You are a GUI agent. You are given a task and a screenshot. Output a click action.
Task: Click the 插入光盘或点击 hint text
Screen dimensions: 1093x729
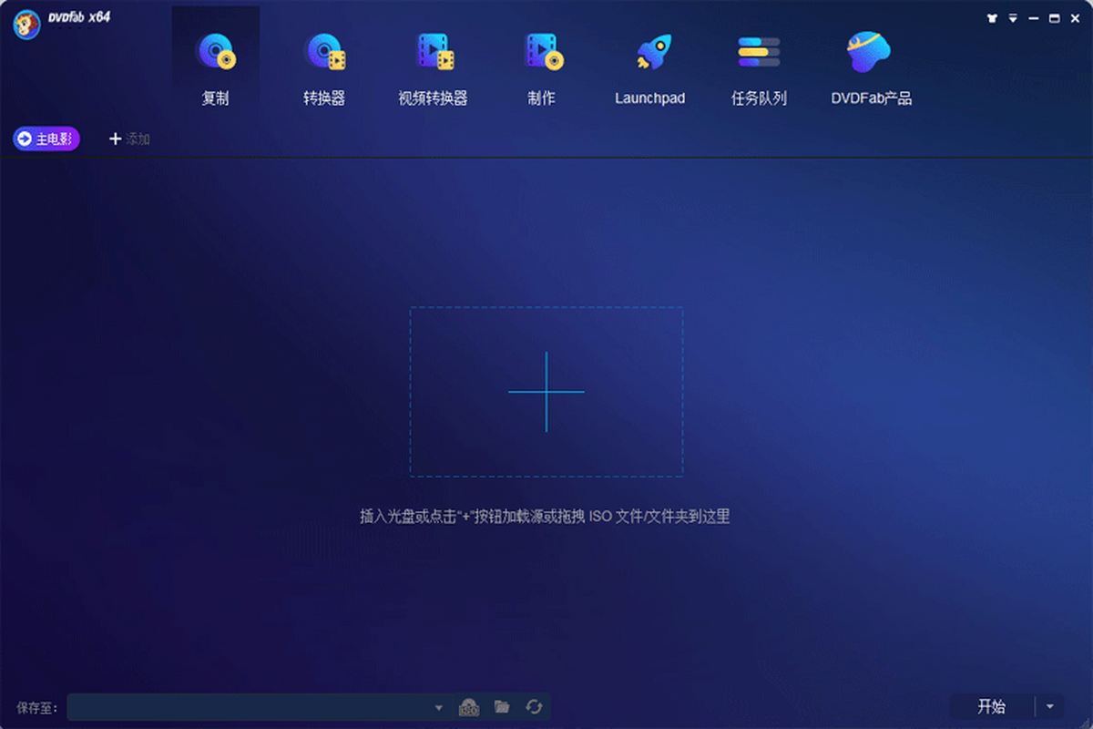pyautogui.click(x=545, y=517)
